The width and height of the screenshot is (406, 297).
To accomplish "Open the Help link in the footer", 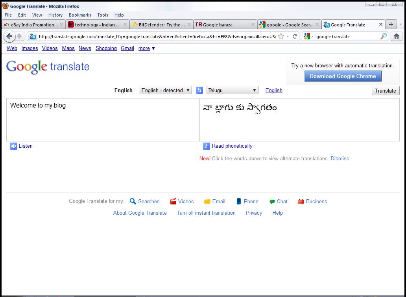I will coord(277,213).
